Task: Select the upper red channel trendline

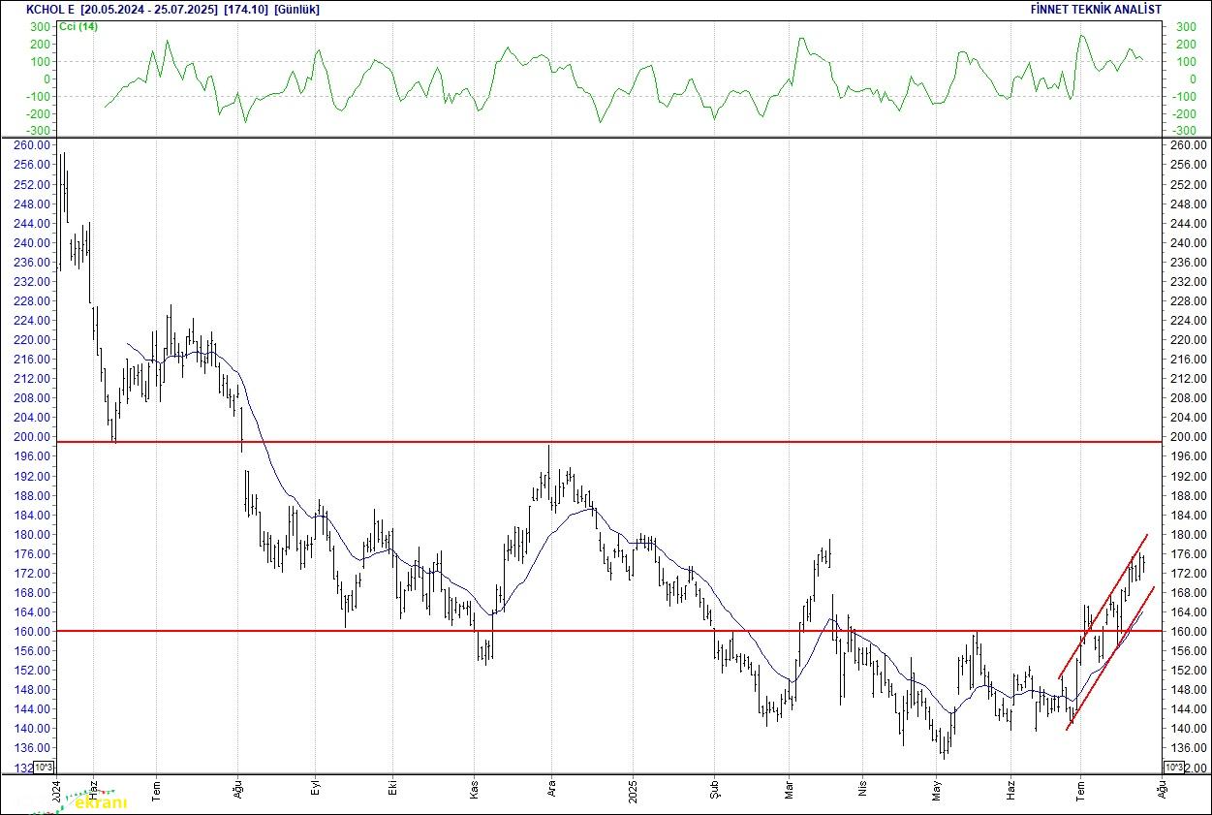Action: coord(1103,606)
